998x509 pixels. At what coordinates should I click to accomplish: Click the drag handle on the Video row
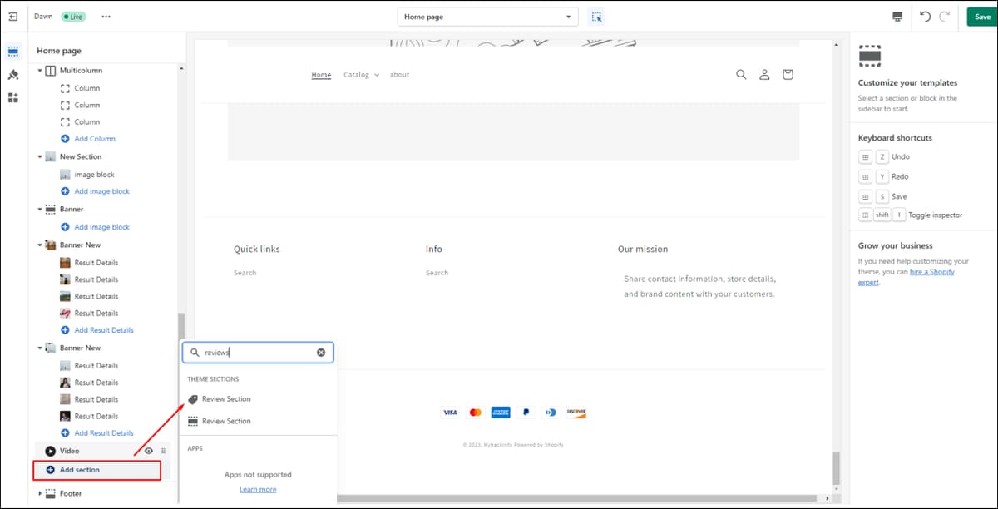(163, 451)
